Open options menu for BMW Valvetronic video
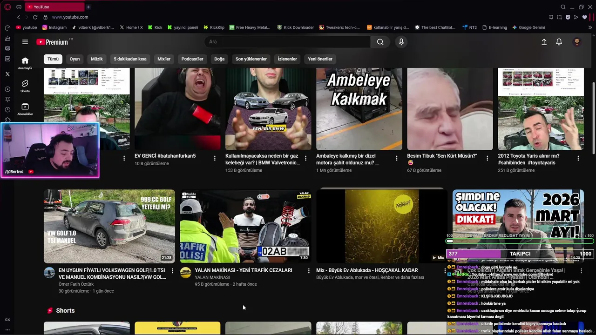This screenshot has width=596, height=335. 305,158
